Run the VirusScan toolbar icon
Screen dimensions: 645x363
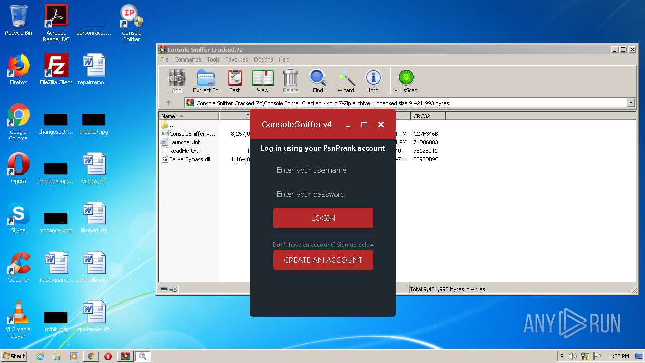click(x=406, y=81)
